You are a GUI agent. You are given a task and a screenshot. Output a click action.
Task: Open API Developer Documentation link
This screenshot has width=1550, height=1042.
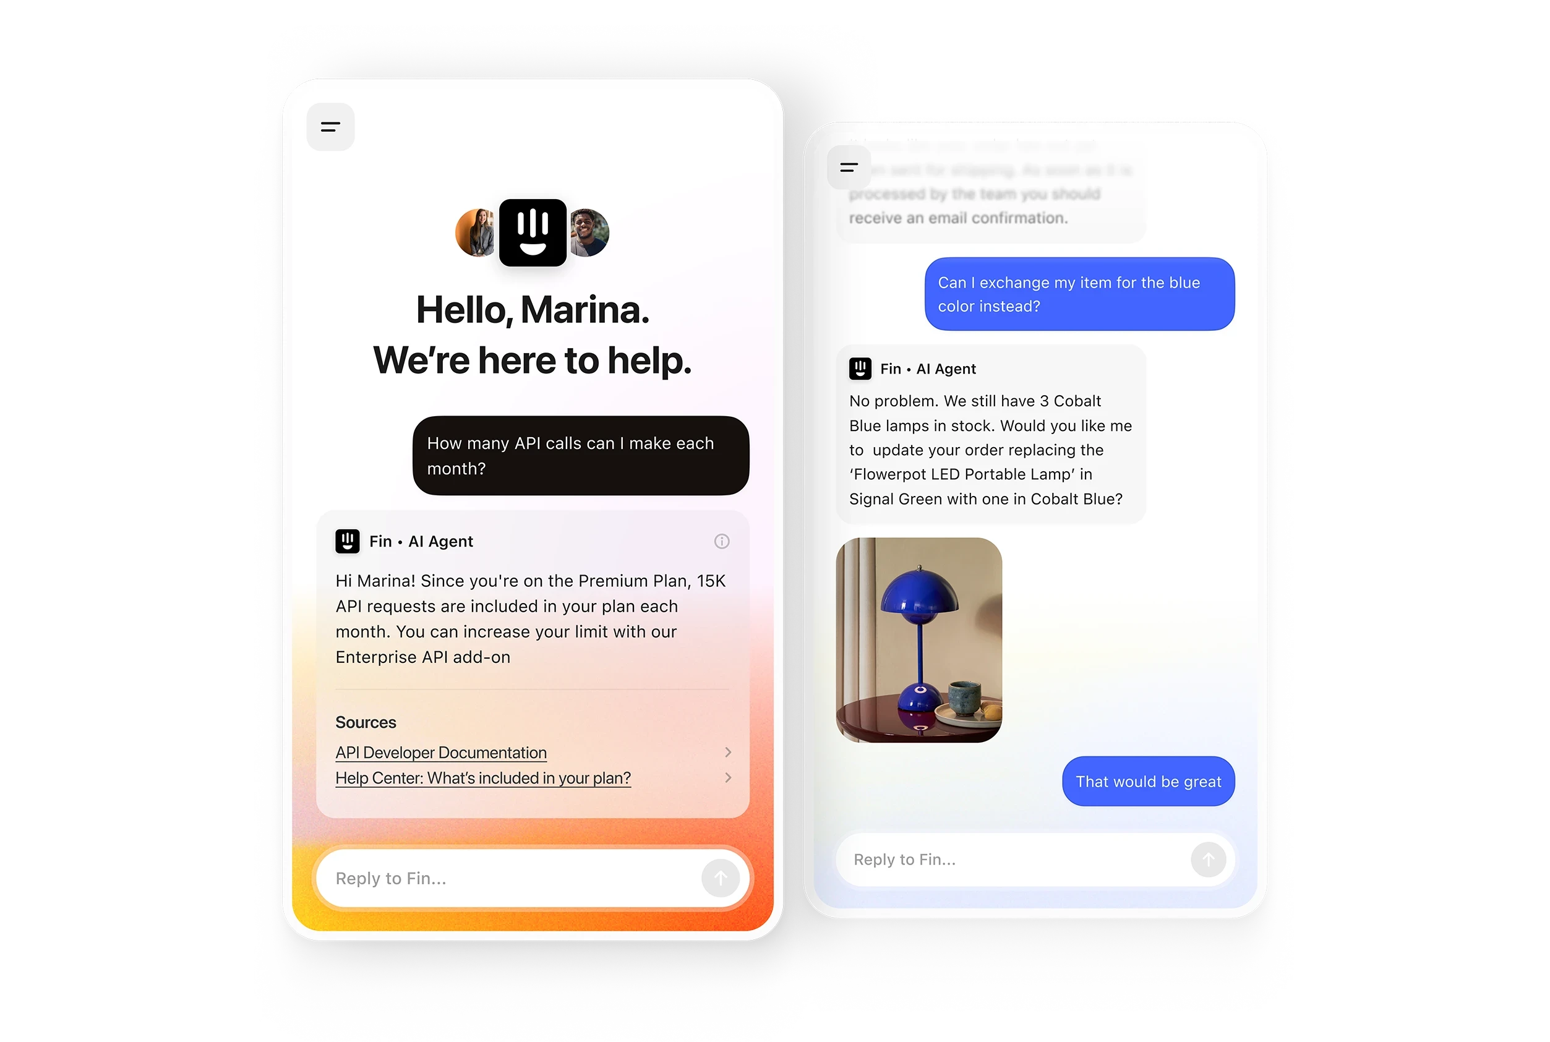click(442, 751)
